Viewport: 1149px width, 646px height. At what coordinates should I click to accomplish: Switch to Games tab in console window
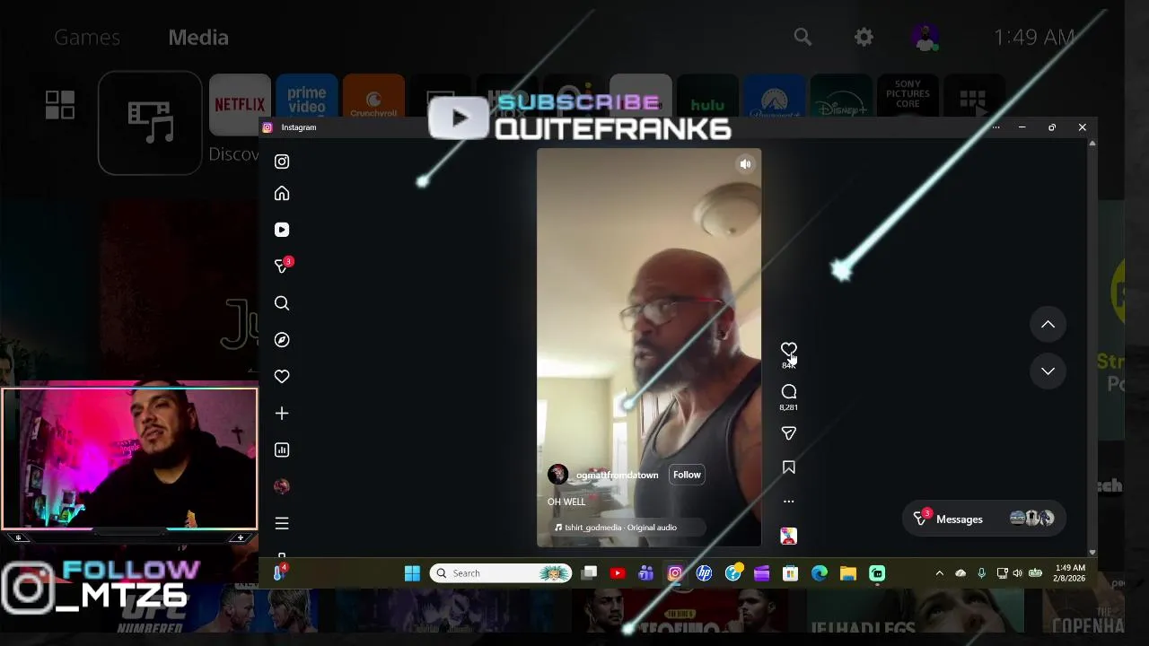(87, 38)
